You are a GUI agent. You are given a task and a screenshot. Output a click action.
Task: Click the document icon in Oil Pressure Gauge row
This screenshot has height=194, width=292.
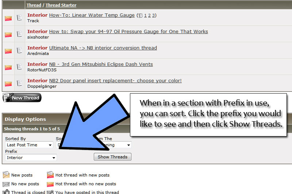[x=20, y=34]
